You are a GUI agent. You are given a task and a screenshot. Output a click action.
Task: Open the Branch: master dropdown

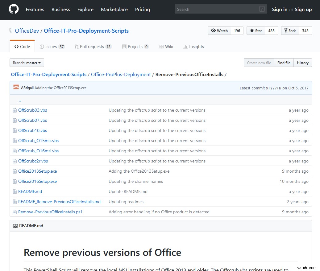click(27, 62)
